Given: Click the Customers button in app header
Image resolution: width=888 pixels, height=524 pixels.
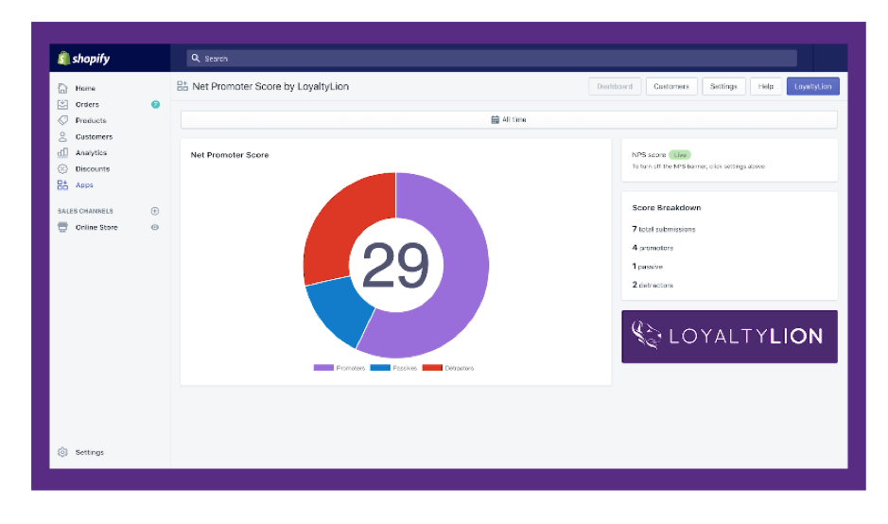Looking at the screenshot, I should (x=671, y=86).
